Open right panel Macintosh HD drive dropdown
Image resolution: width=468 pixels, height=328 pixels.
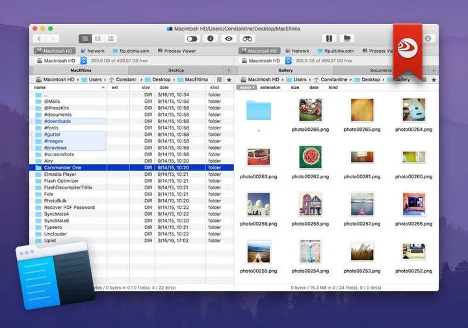pos(289,61)
